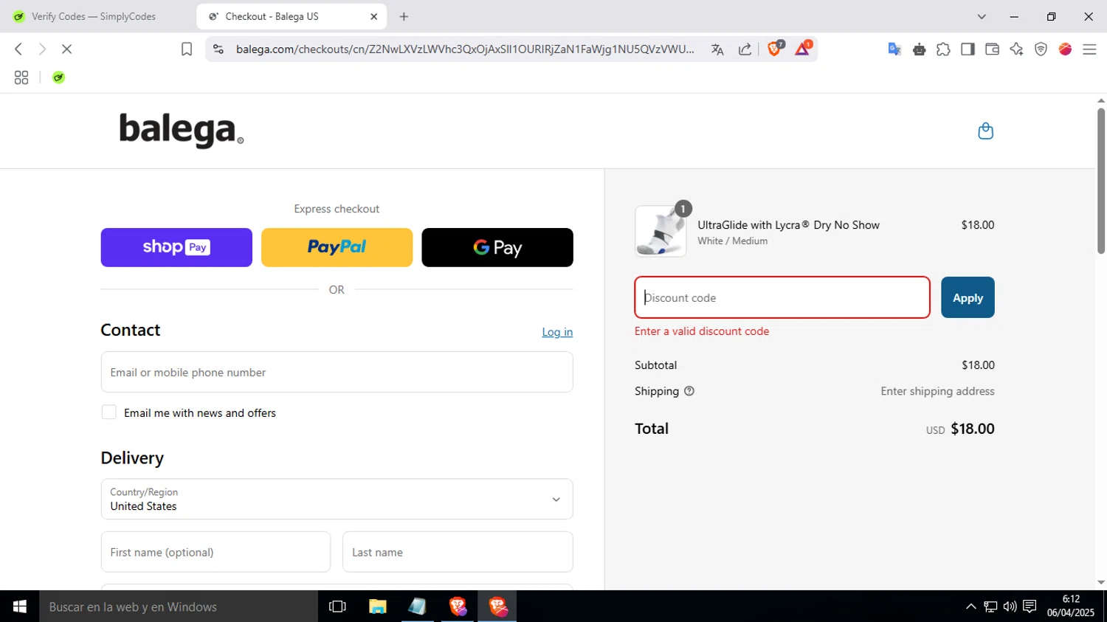Open the shopping cart bag icon
Image resolution: width=1107 pixels, height=622 pixels.
coord(985,131)
